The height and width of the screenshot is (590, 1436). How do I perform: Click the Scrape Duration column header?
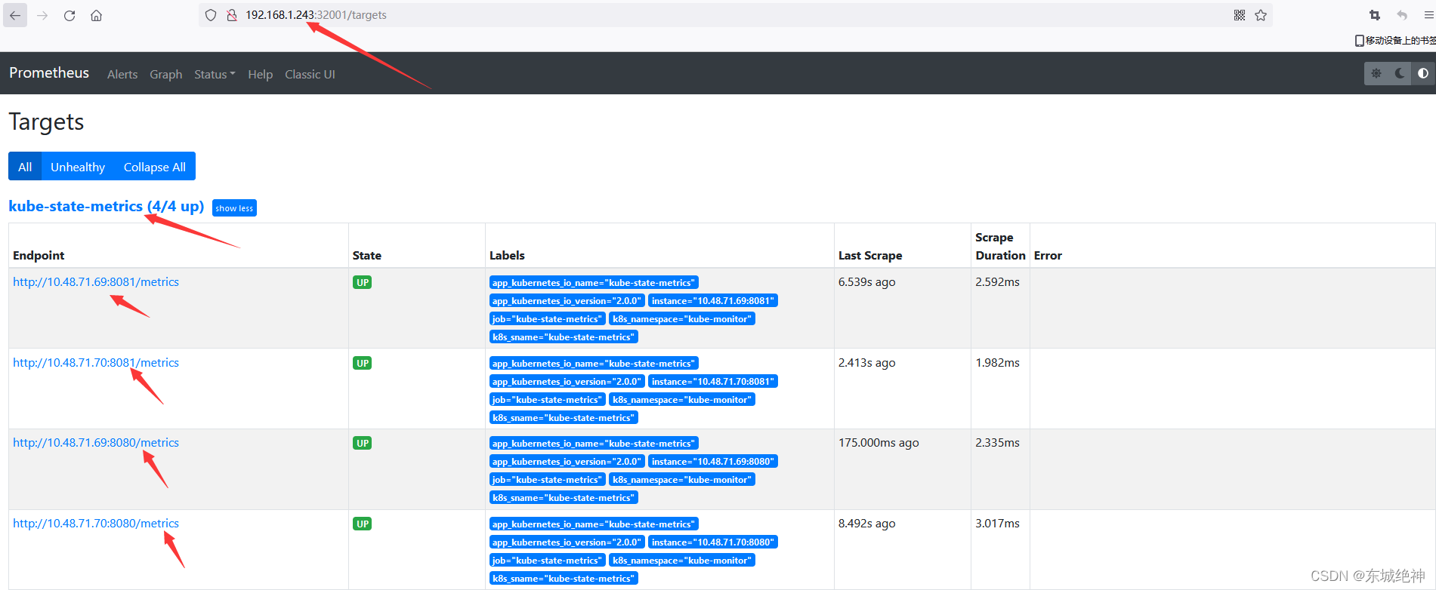1000,246
